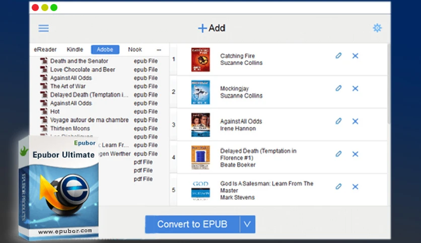This screenshot has width=421, height=243.
Task: Switch to the Nook tab
Action: point(135,50)
